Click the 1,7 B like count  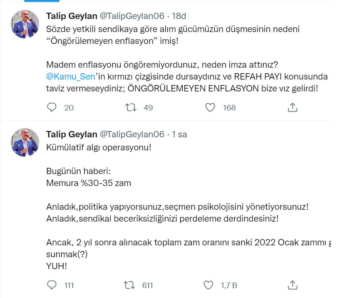point(229,285)
